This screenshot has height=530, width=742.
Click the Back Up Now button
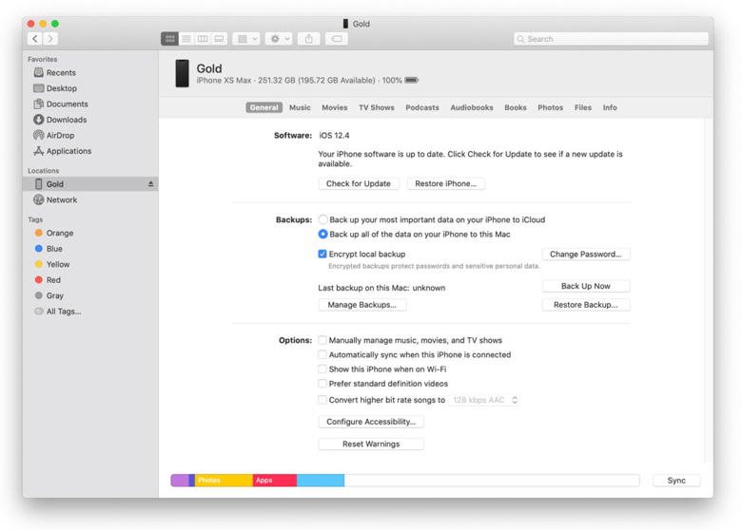pyautogui.click(x=585, y=286)
